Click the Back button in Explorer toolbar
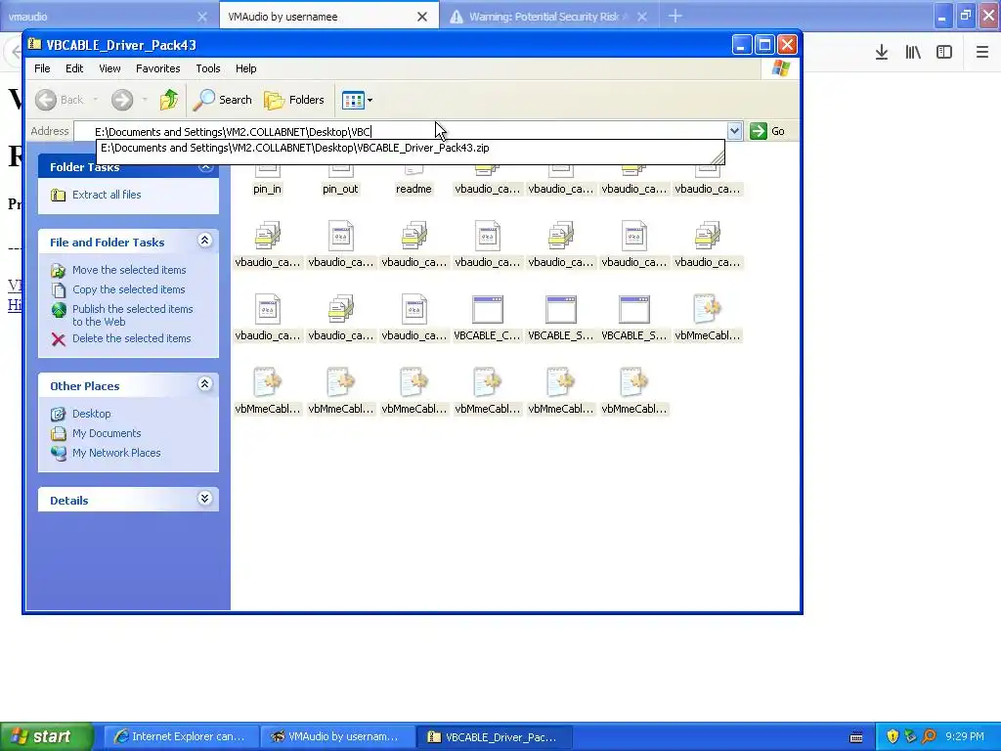 [x=60, y=100]
